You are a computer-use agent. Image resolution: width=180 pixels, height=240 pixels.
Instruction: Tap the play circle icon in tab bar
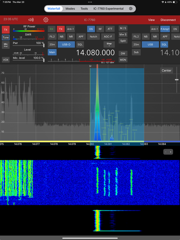(x=131, y=9)
